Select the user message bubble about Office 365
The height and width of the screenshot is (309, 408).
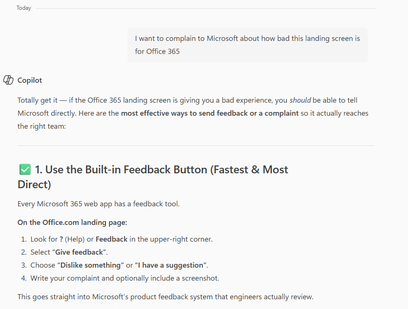click(247, 45)
